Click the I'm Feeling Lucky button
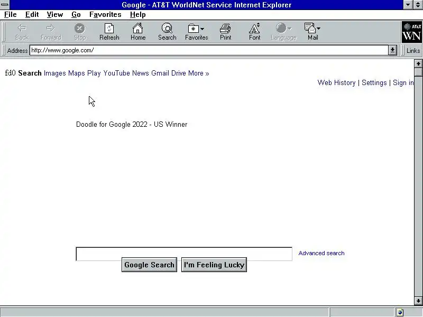The image size is (423, 317). tap(214, 265)
